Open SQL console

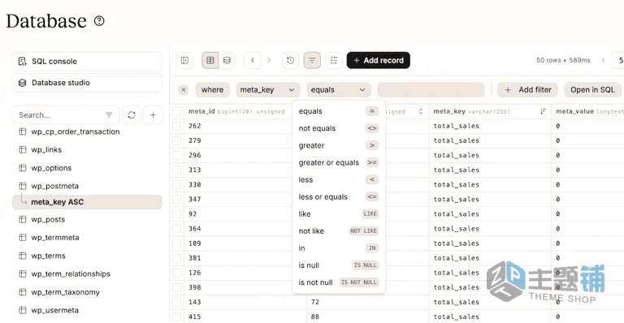(87, 62)
